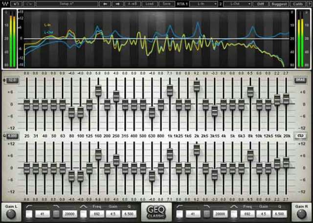Open the RTA 2 L-Out source dropdown

tap(237, 4)
